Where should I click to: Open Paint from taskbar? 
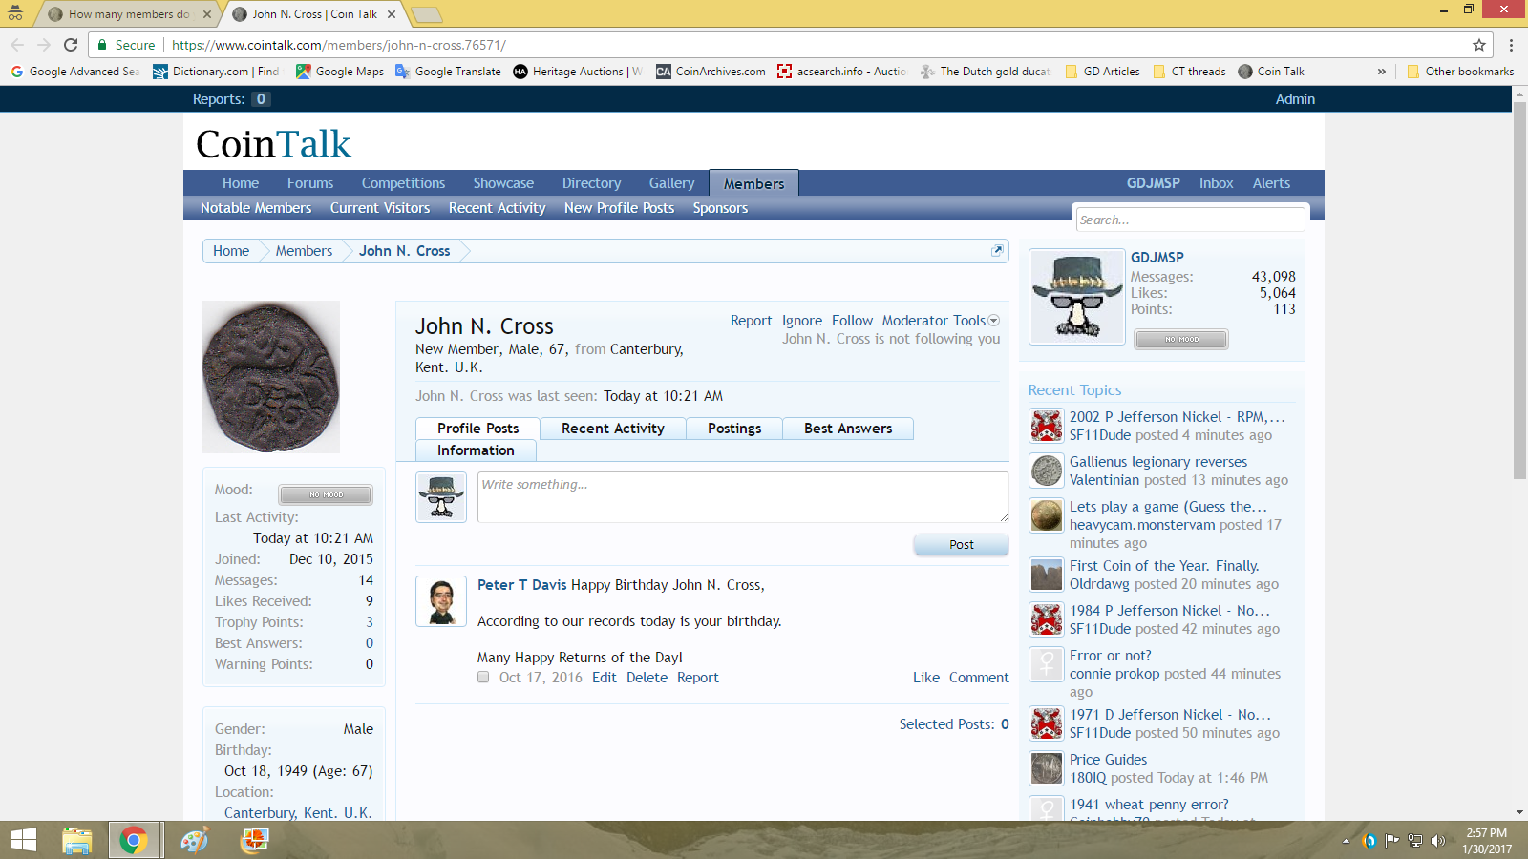(195, 840)
